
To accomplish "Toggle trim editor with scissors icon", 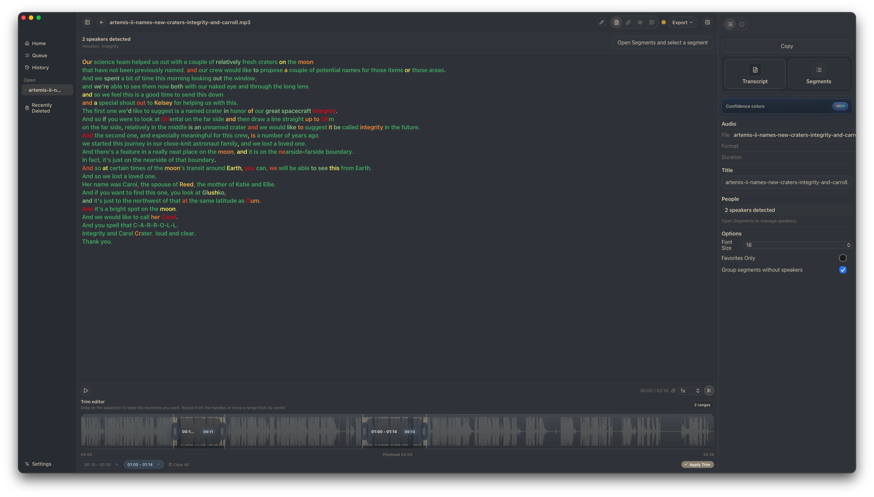I will tap(709, 391).
